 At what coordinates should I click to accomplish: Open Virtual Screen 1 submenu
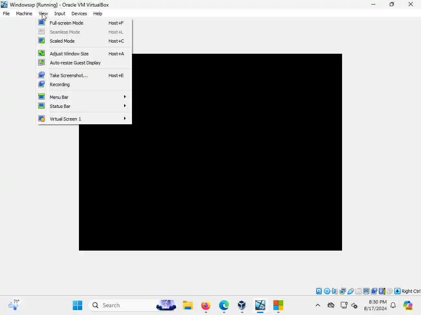click(x=84, y=119)
